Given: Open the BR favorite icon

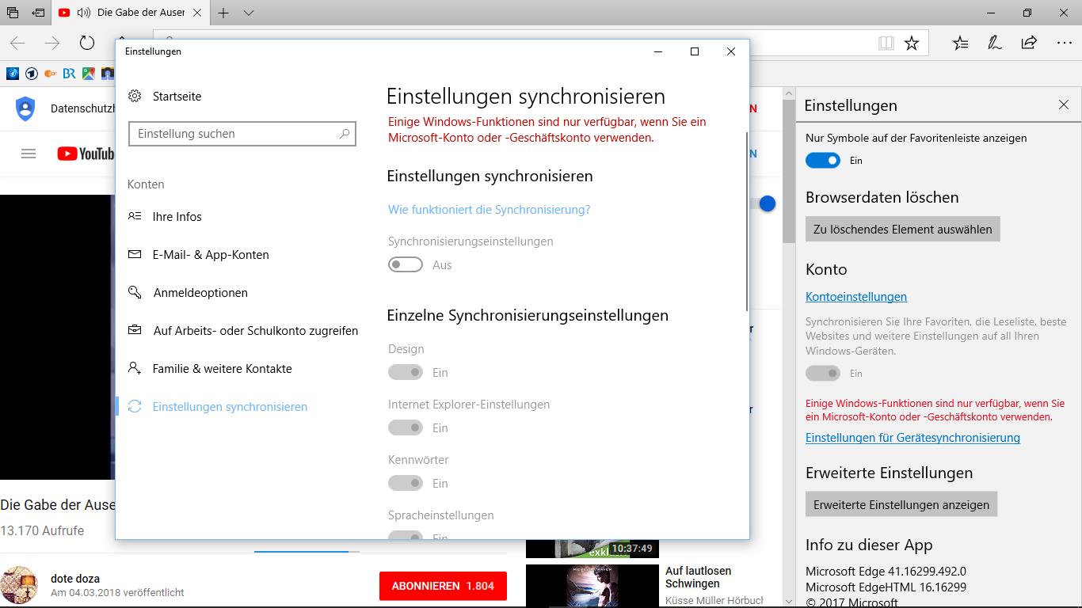Looking at the screenshot, I should tap(69, 74).
